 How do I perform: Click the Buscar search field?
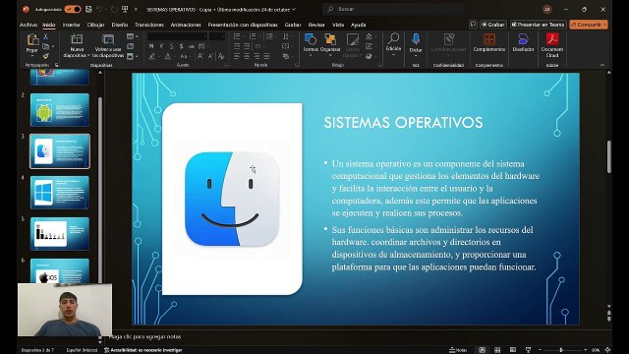click(x=394, y=9)
